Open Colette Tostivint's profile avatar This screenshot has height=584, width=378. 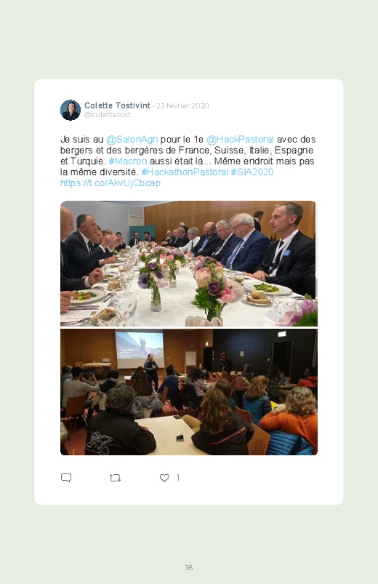71,110
